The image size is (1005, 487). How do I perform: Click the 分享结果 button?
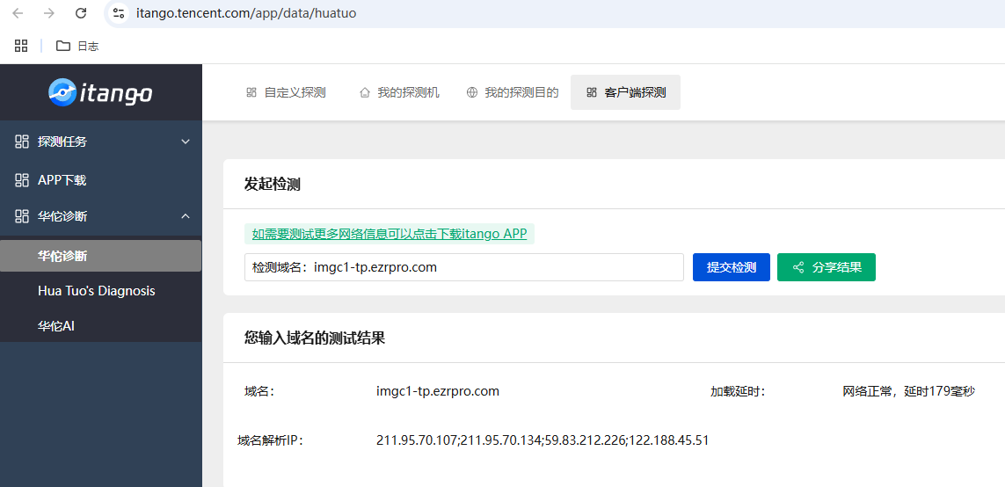point(827,267)
